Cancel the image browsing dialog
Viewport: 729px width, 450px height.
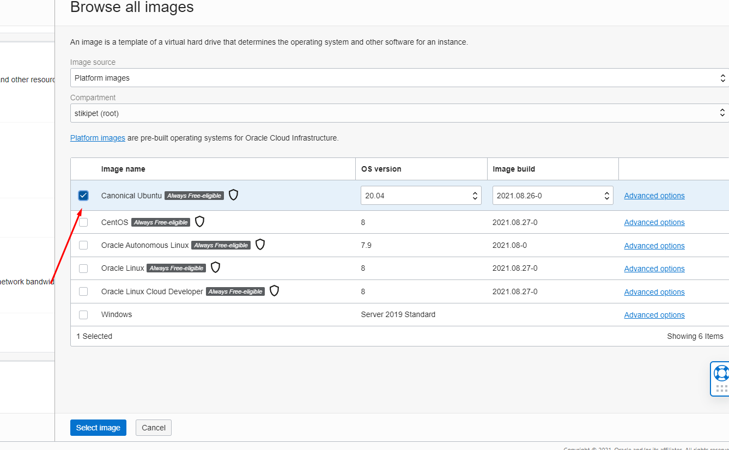tap(154, 428)
